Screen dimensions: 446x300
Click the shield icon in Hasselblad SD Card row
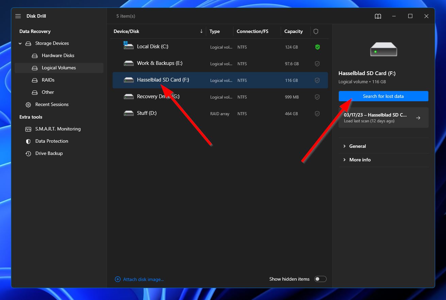pos(317,81)
